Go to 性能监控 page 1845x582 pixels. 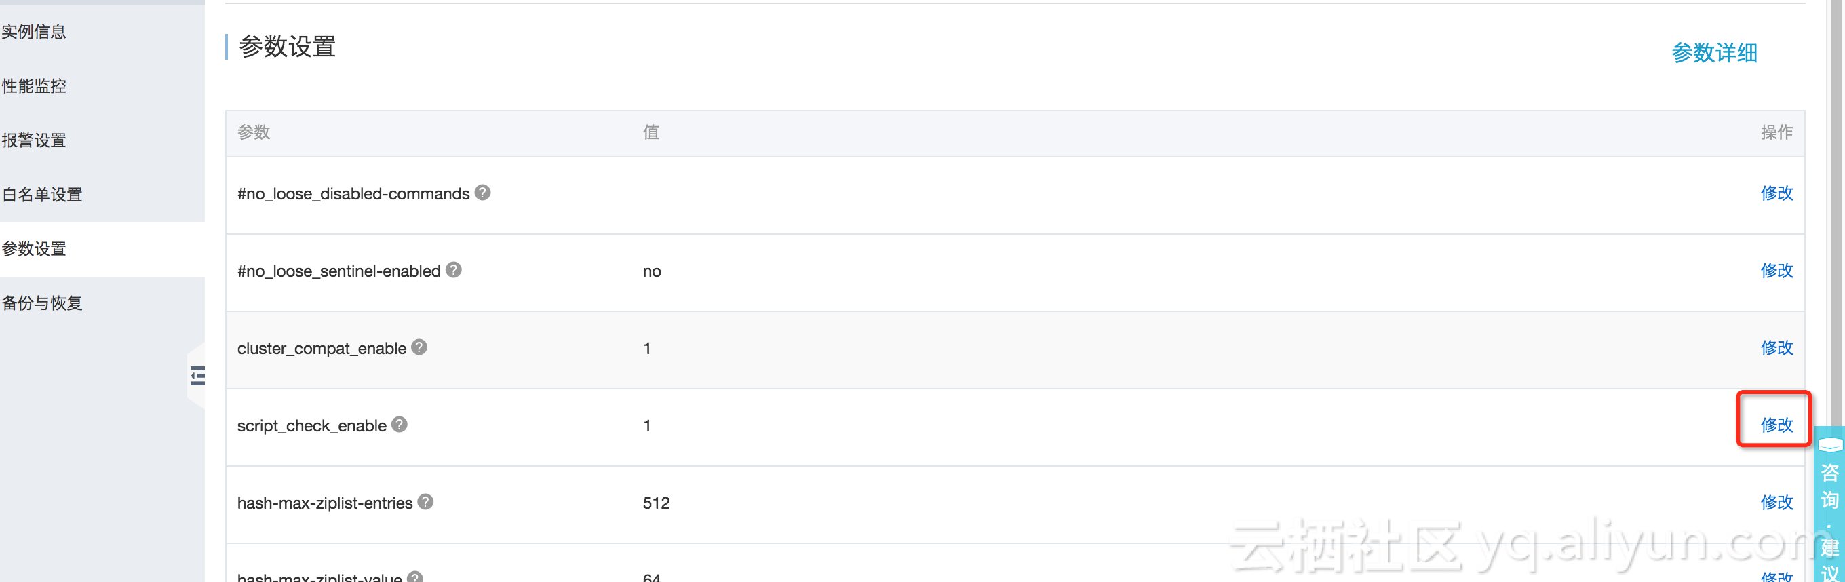[x=34, y=86]
